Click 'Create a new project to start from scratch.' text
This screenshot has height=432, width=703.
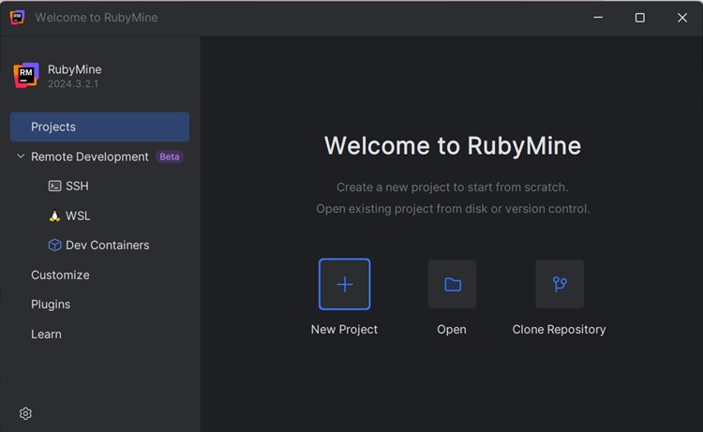click(453, 186)
